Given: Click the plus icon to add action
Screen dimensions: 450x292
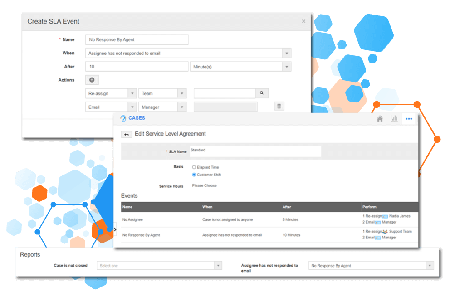Looking at the screenshot, I should tap(92, 80).
